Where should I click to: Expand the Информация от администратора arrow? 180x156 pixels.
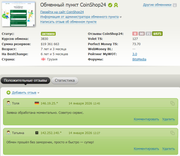pos(121,17)
